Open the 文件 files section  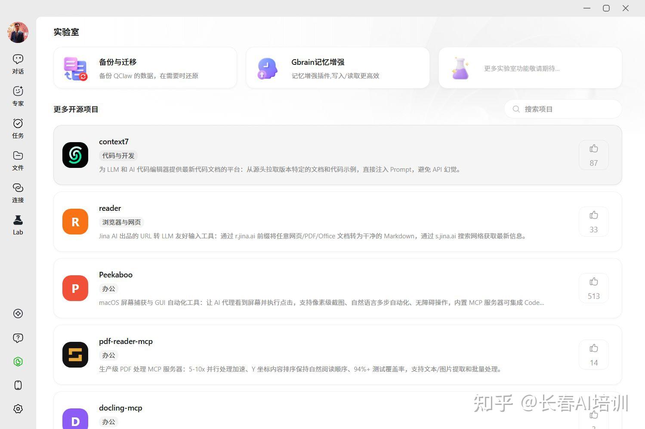coord(18,161)
